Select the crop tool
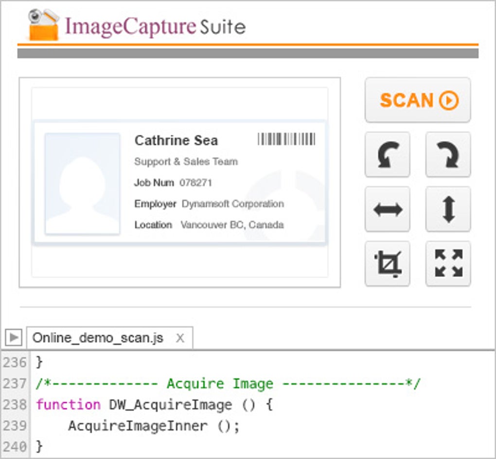The height and width of the screenshot is (459, 496). pos(388,264)
